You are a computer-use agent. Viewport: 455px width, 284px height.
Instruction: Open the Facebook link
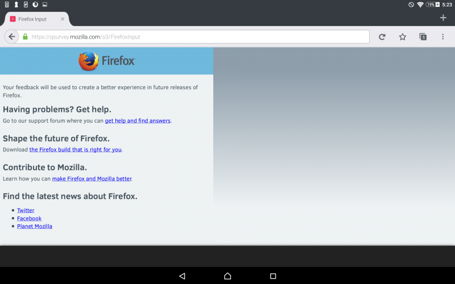pyautogui.click(x=29, y=218)
